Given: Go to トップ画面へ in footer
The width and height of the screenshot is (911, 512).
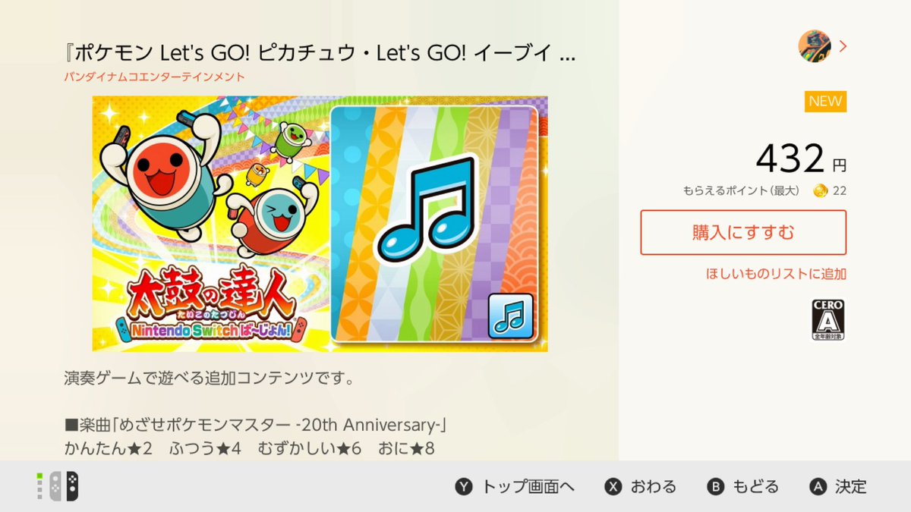Looking at the screenshot, I should coord(528,487).
